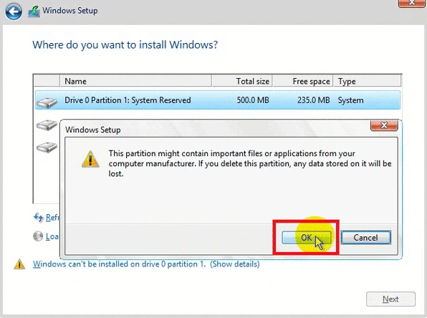The width and height of the screenshot is (427, 318).
Task: Sort by the Free space column header
Action: (x=302, y=81)
